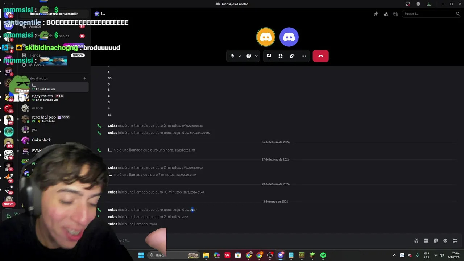
Task: Open Microsoft 365 Copilot in taskbar
Action: coord(217,255)
